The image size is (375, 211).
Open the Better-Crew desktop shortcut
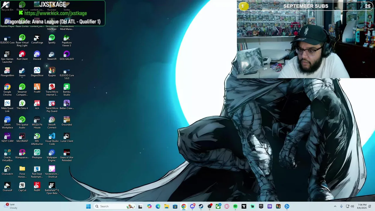(67, 105)
